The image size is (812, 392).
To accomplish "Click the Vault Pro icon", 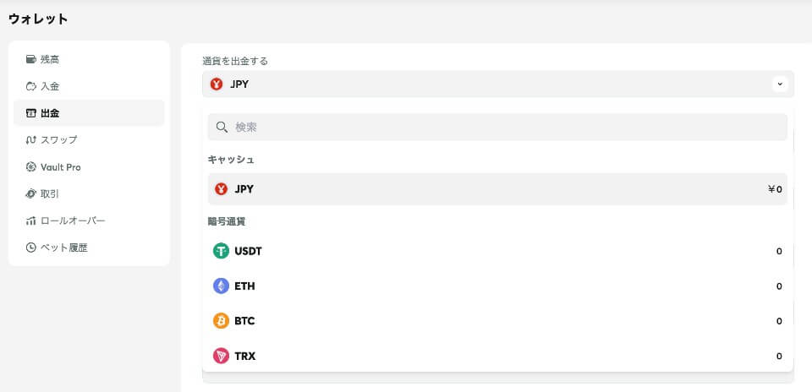I will pyautogui.click(x=31, y=167).
